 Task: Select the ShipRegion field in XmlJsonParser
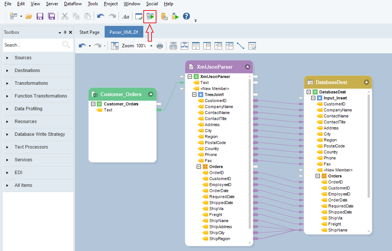coord(219,239)
